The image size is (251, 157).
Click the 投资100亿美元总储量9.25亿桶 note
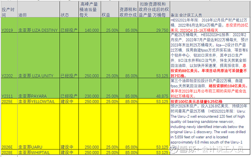click(210, 101)
